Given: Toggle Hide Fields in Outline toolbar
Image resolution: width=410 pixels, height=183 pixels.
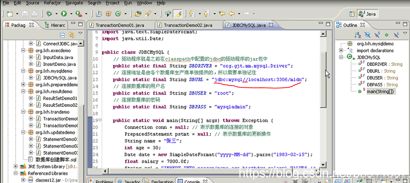Looking at the screenshot, I should [x=368, y=35].
